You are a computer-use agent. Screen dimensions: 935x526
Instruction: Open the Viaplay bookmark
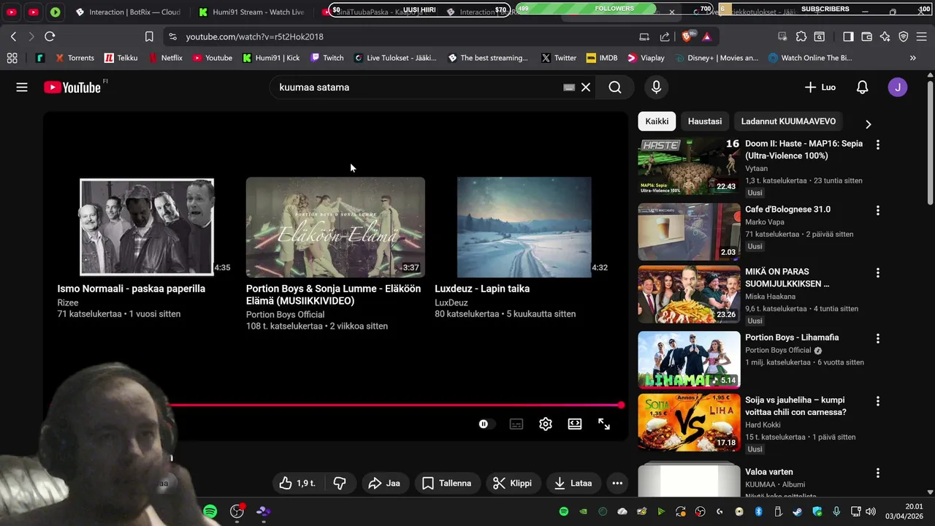646,58
